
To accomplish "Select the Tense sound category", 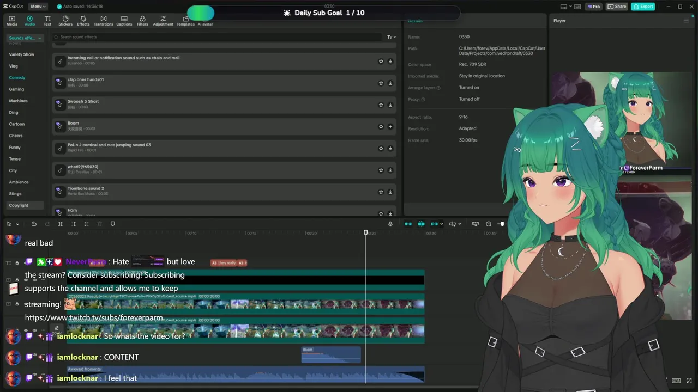I will point(15,159).
